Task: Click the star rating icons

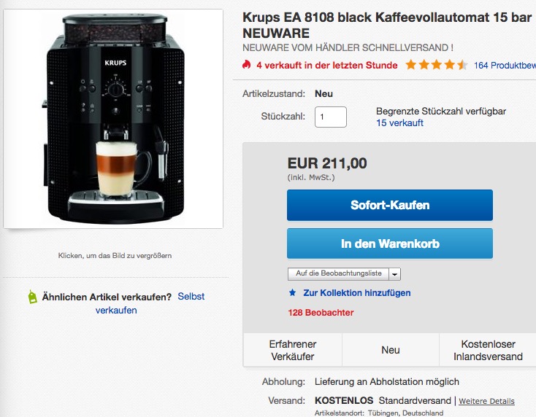Action: [x=437, y=64]
